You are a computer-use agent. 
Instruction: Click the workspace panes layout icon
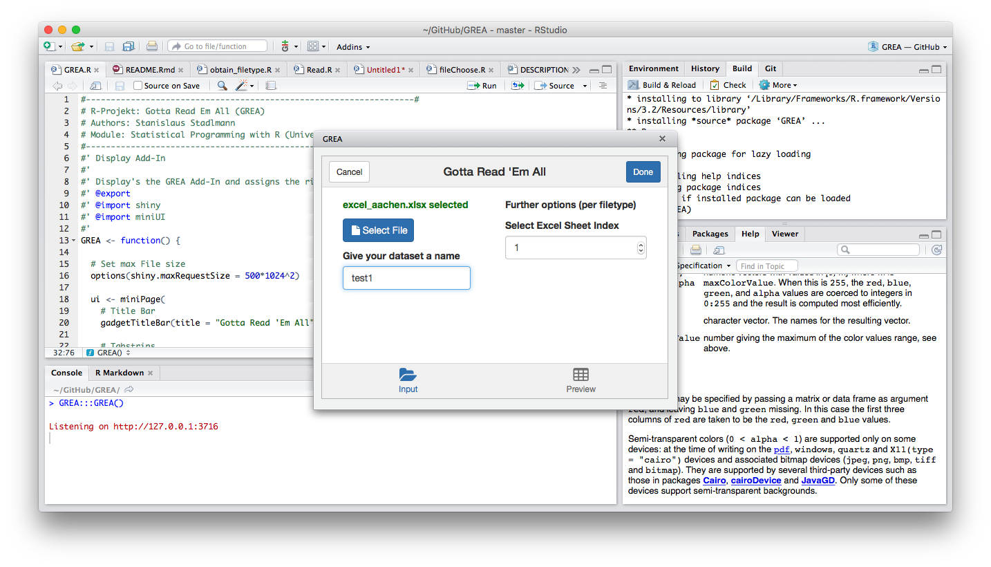point(313,46)
